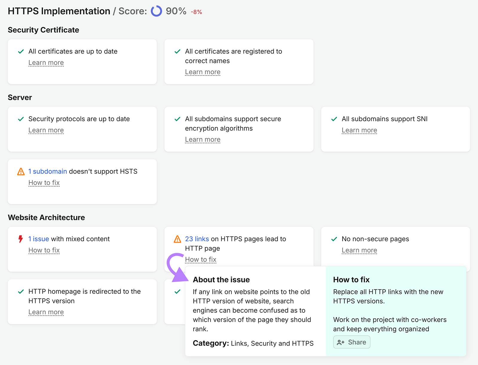
Task: Click warning triangle icon beside 23 links notice
Action: [177, 239]
